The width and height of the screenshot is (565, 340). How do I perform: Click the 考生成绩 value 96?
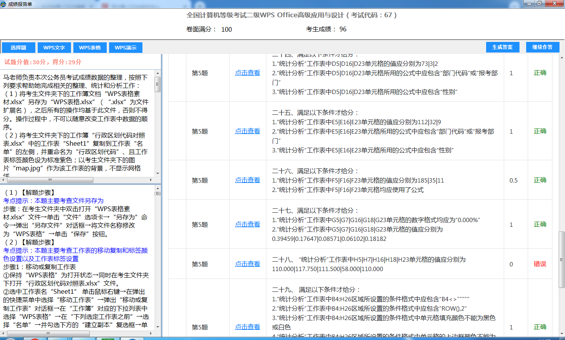[x=343, y=29]
